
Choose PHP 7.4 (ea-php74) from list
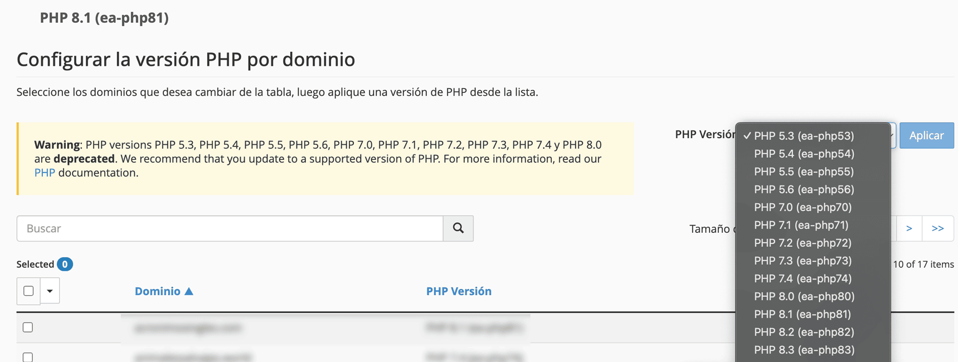(x=803, y=278)
